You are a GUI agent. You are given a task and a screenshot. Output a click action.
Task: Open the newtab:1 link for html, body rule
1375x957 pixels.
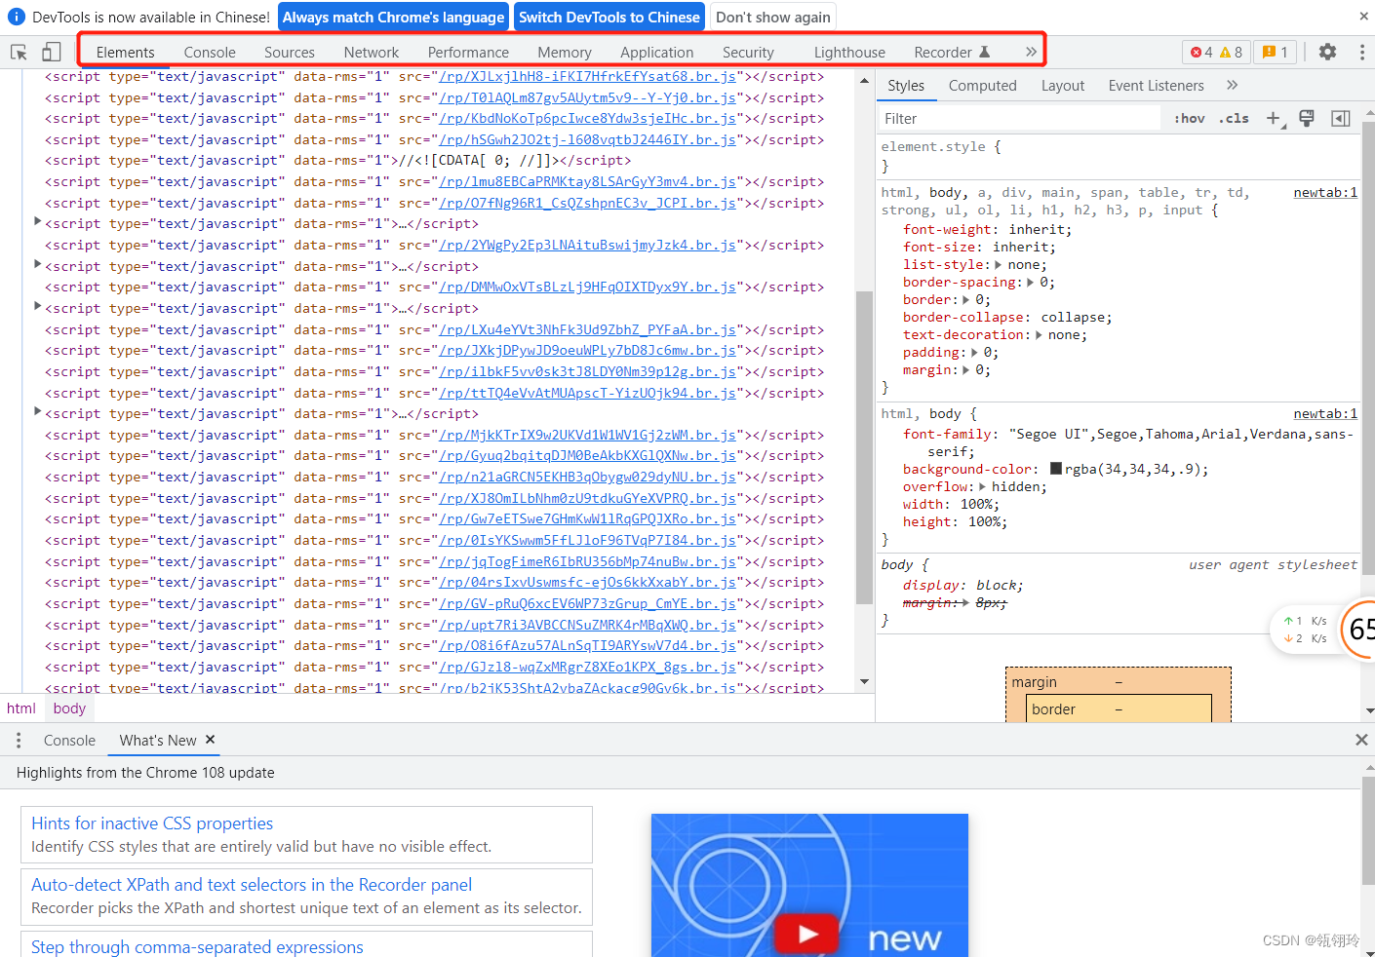[1325, 414]
